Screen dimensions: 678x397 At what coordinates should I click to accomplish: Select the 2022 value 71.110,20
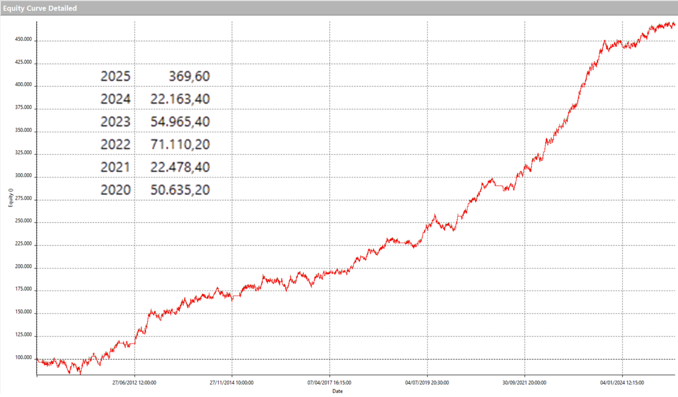(x=180, y=145)
